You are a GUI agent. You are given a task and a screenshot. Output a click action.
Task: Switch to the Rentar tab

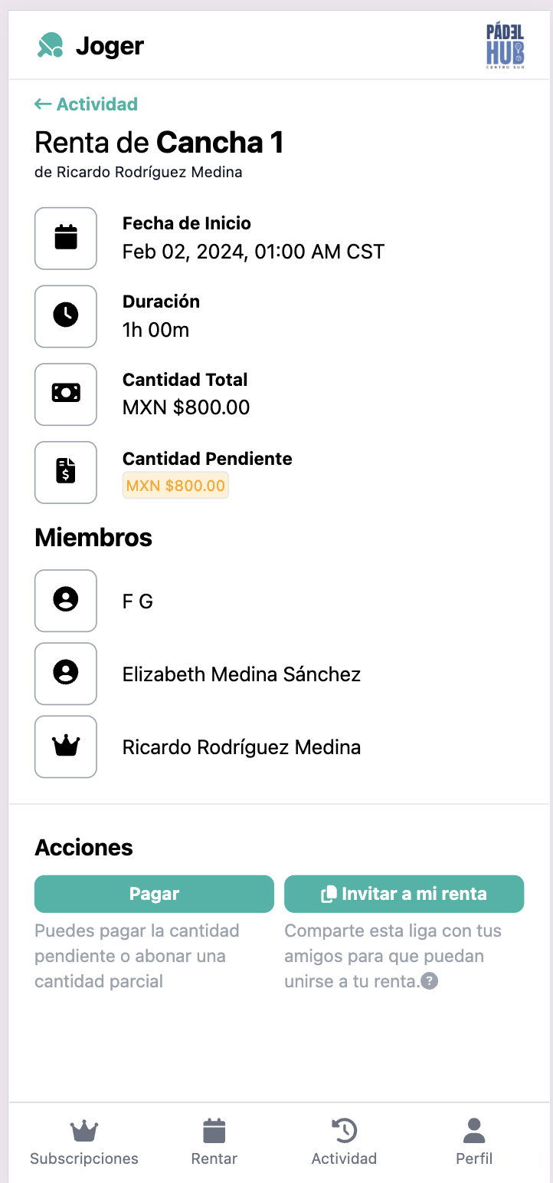pyautogui.click(x=214, y=1142)
